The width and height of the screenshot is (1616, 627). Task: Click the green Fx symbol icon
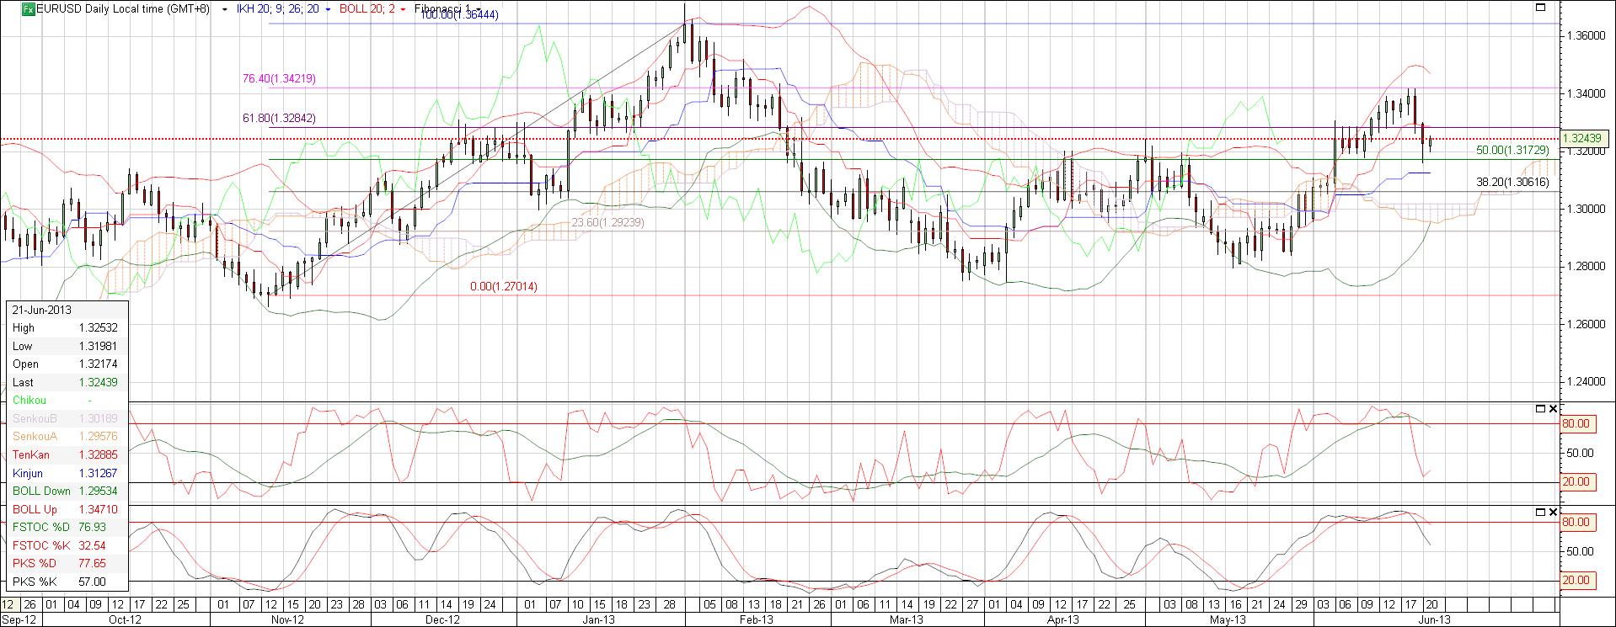(28, 9)
